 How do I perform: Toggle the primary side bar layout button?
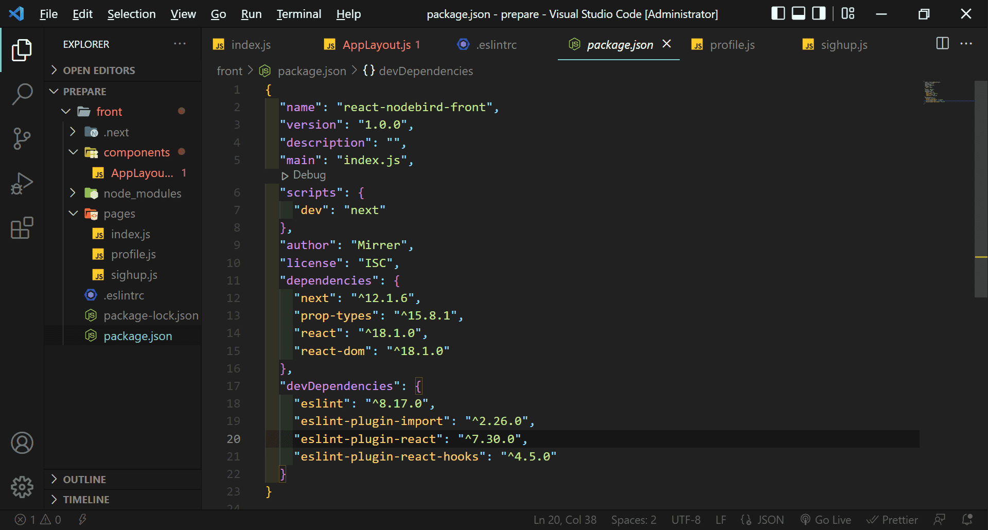[x=778, y=13]
